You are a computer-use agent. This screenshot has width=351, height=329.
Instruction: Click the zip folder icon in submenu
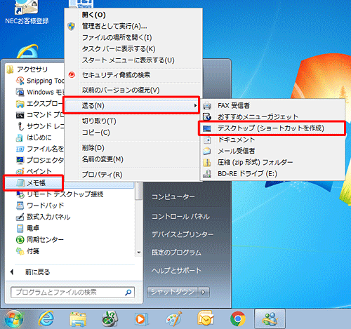(x=207, y=162)
